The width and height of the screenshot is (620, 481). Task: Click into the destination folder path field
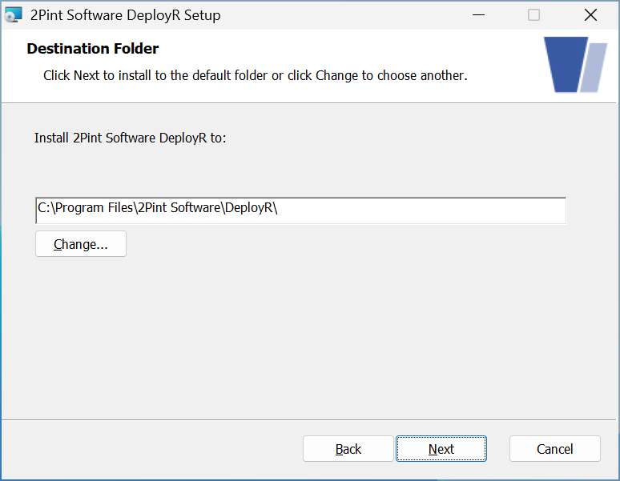(x=301, y=210)
